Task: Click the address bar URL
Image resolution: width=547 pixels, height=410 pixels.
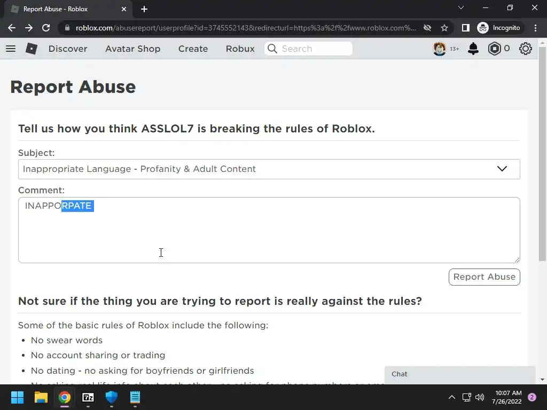Action: click(x=246, y=28)
